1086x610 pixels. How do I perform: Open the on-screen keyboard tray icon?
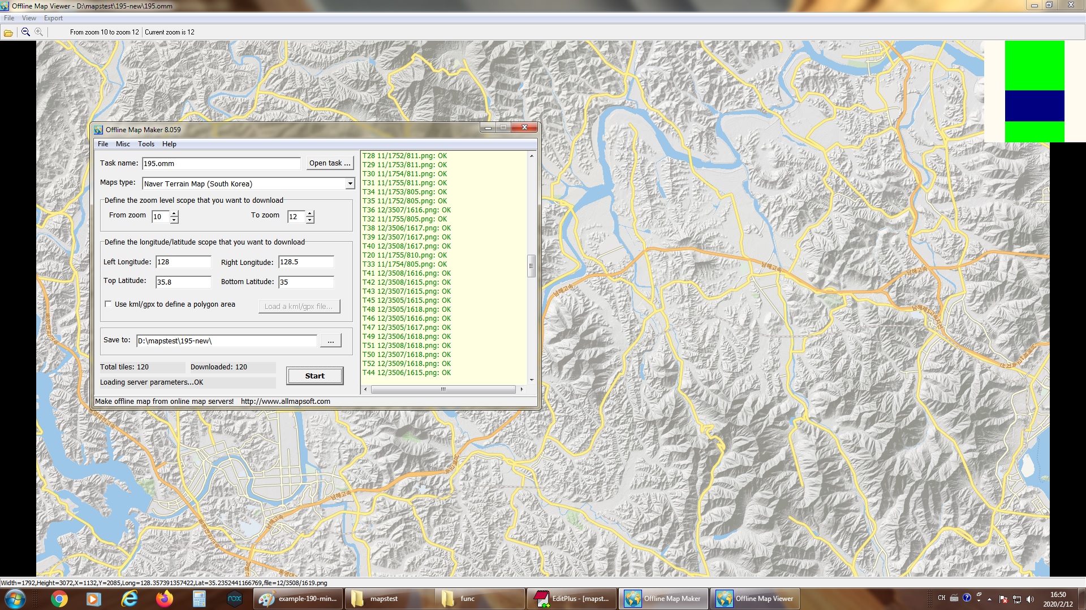(954, 598)
